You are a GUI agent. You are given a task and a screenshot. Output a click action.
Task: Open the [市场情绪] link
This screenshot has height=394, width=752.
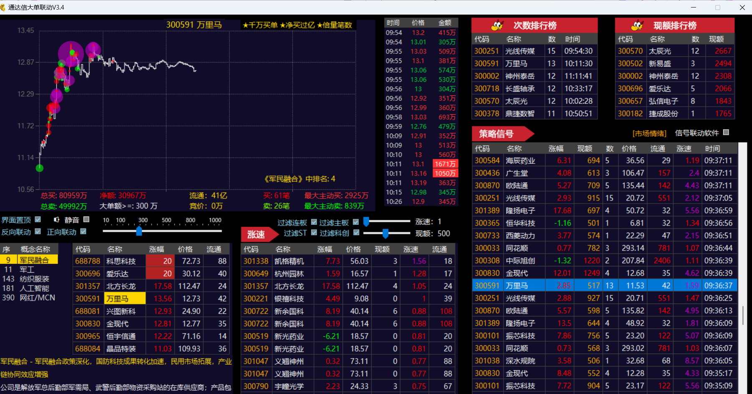coord(649,133)
